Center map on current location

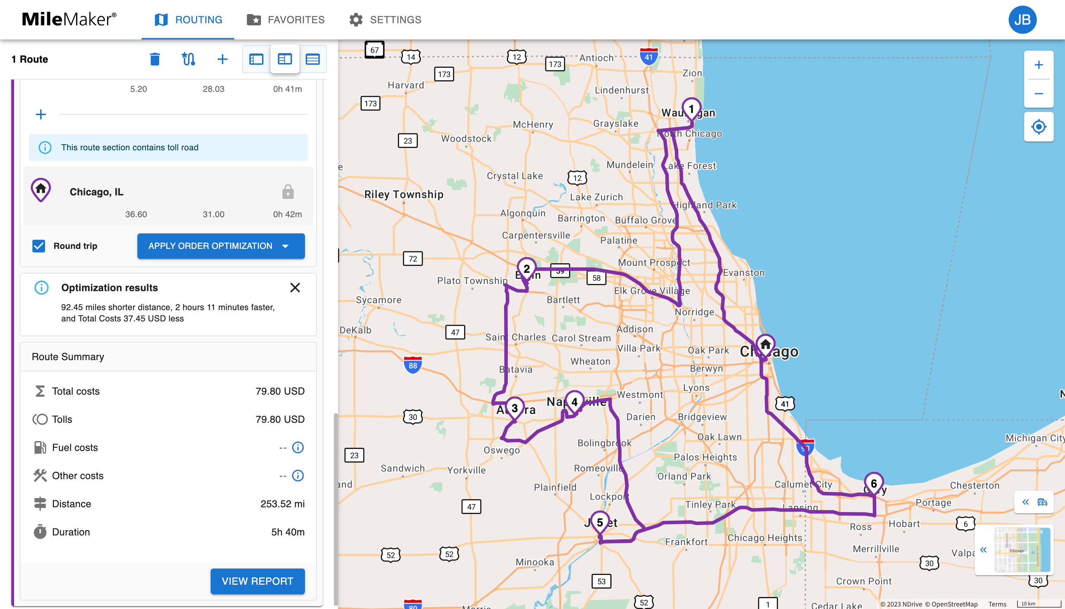(1039, 127)
